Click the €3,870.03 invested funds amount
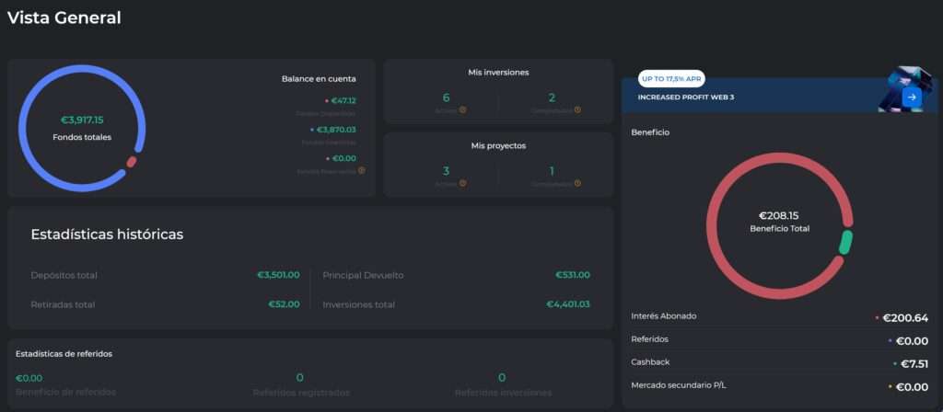The height and width of the screenshot is (412, 943). coord(336,130)
